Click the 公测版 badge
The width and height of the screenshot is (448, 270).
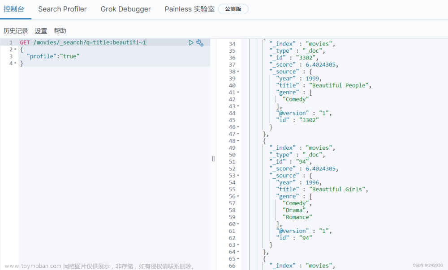tap(233, 9)
